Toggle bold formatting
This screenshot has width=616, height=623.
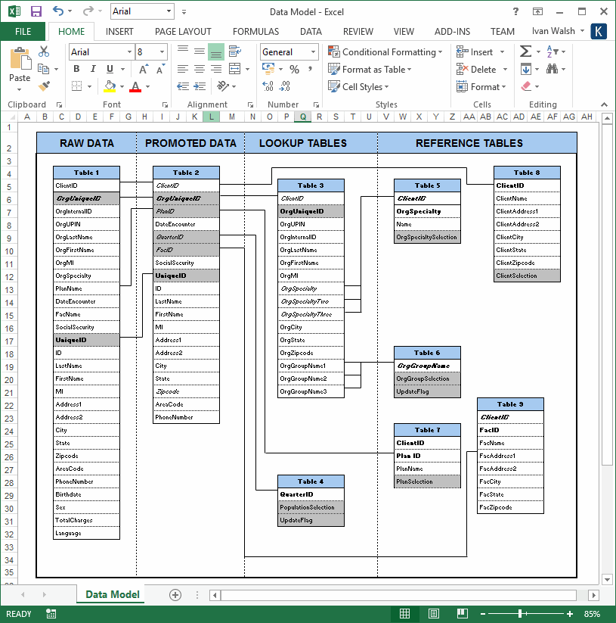click(x=75, y=68)
